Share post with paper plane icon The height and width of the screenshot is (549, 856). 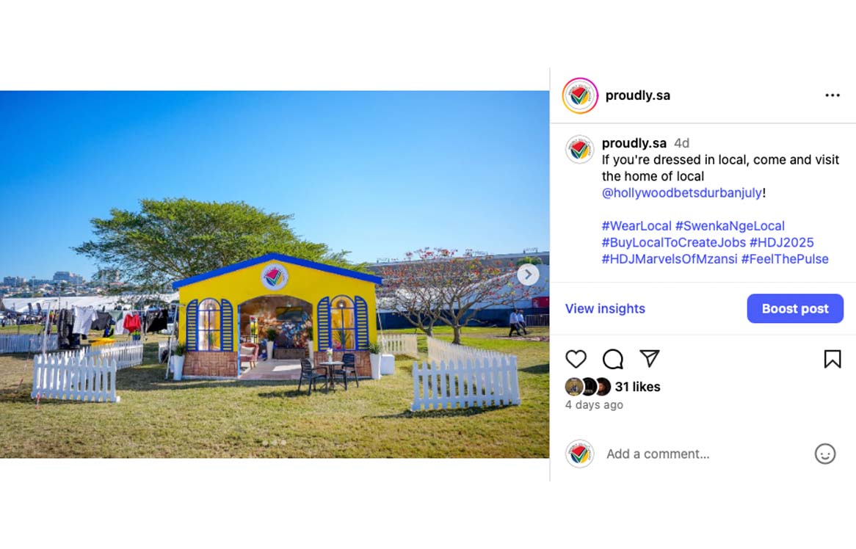pos(650,359)
